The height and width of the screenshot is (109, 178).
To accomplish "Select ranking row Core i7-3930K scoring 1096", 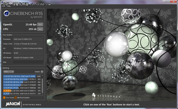I will click(22, 76).
